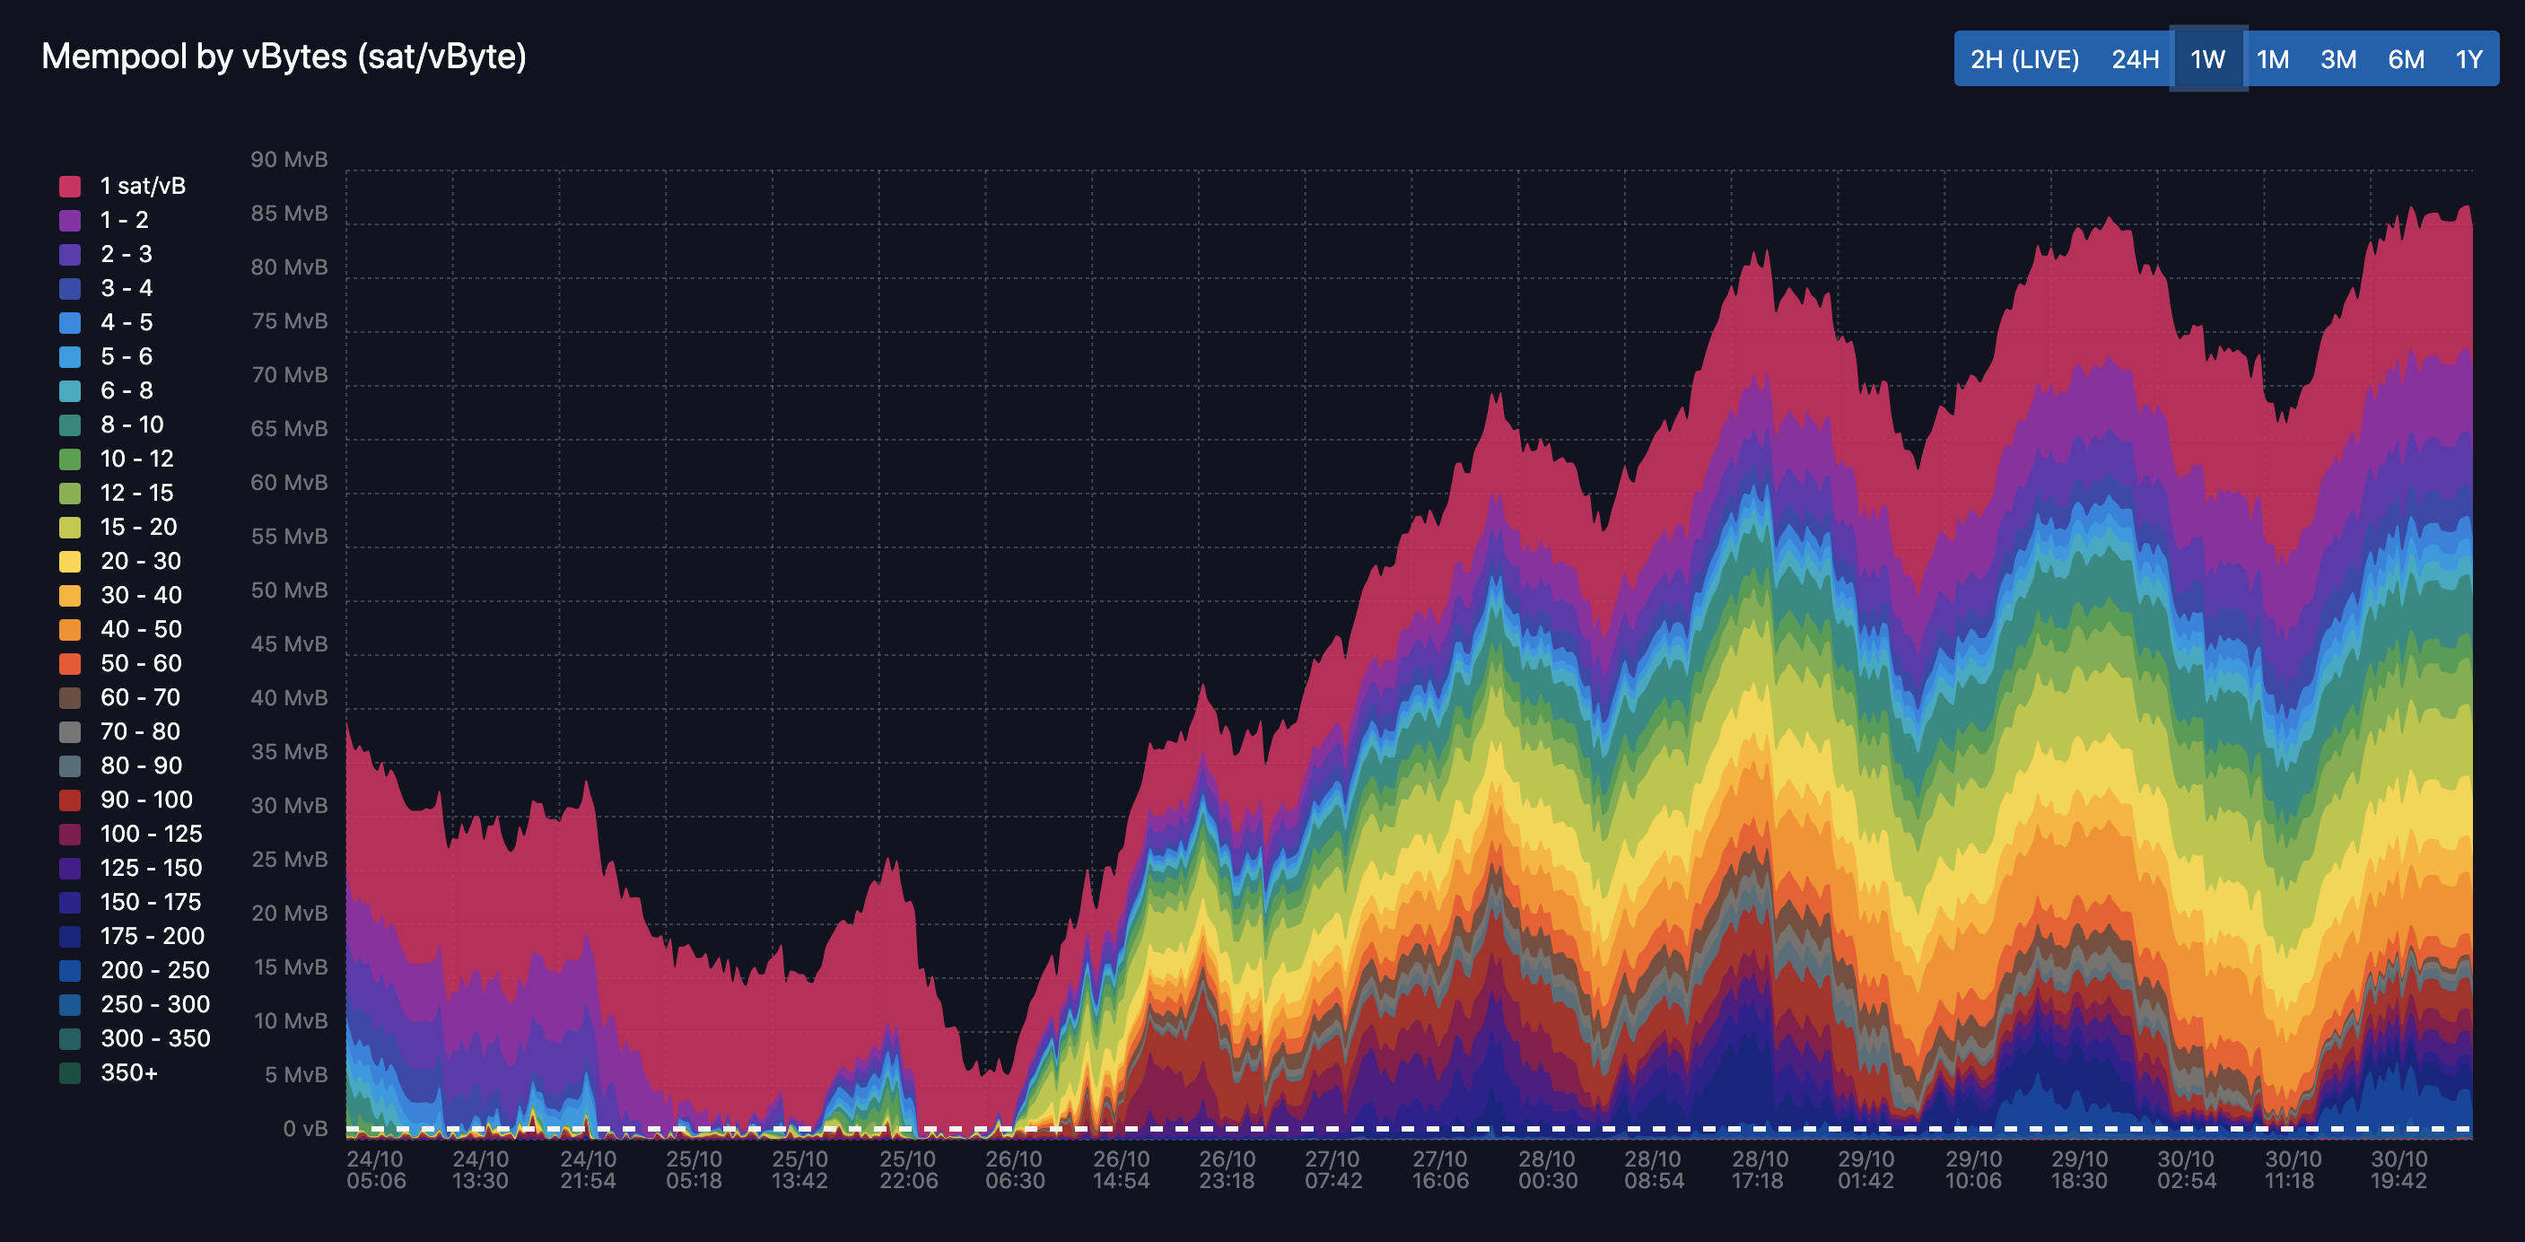Click the 200 - 250 legend entry
2525x1242 pixels.
click(x=135, y=970)
